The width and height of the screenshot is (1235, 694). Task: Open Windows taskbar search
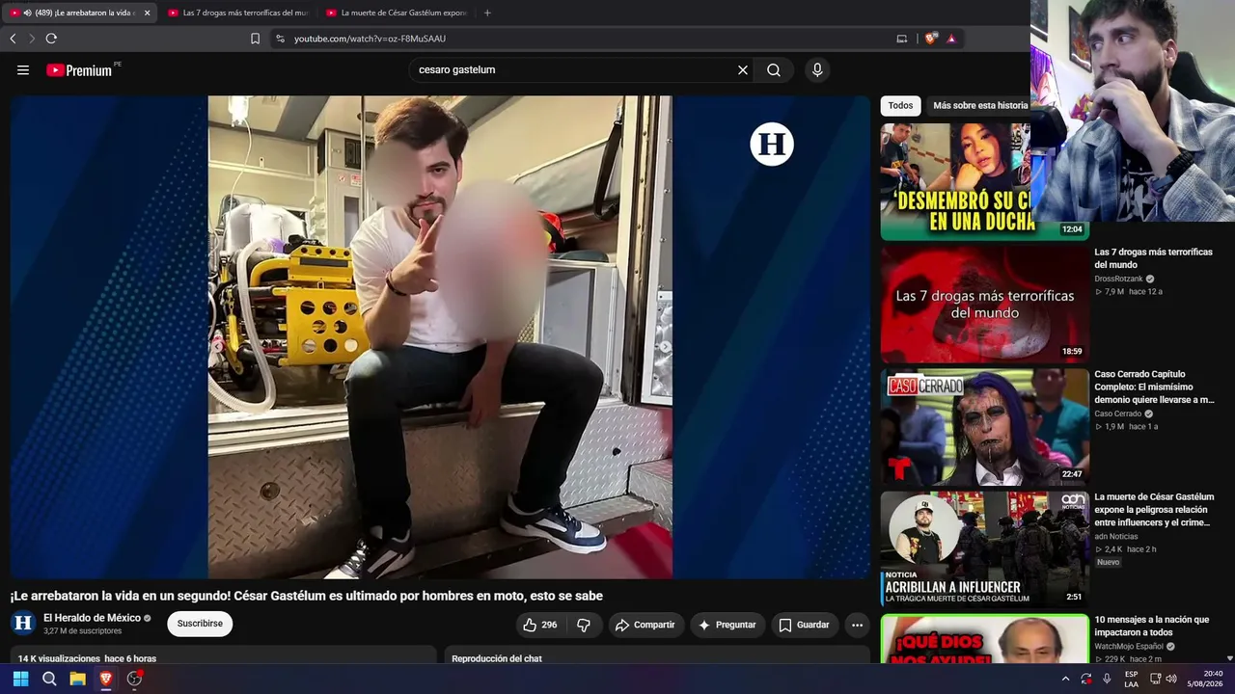click(x=49, y=679)
